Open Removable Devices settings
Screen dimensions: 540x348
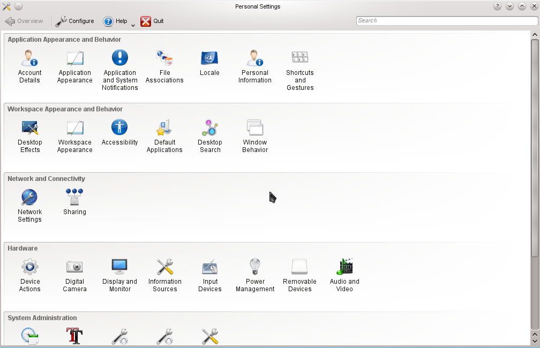coord(299,275)
